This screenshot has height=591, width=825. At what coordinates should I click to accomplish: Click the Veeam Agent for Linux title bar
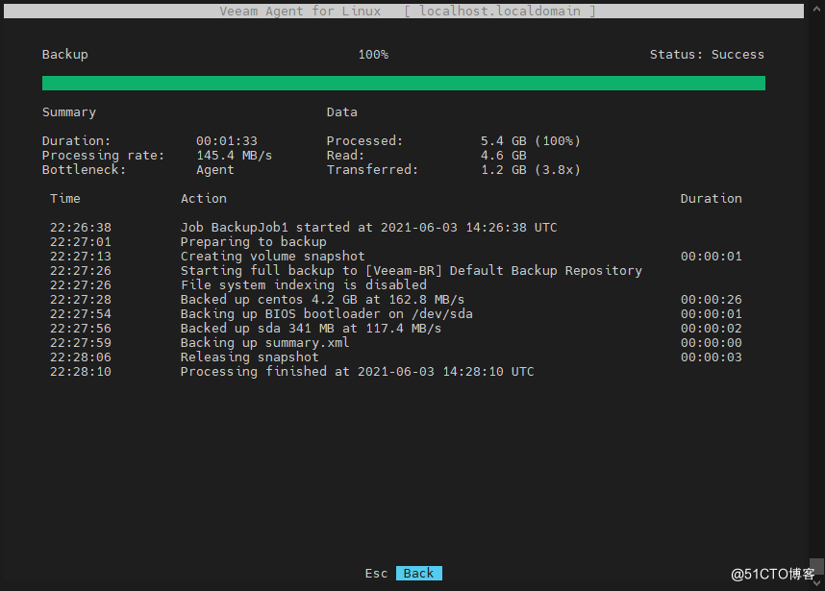pos(404,11)
